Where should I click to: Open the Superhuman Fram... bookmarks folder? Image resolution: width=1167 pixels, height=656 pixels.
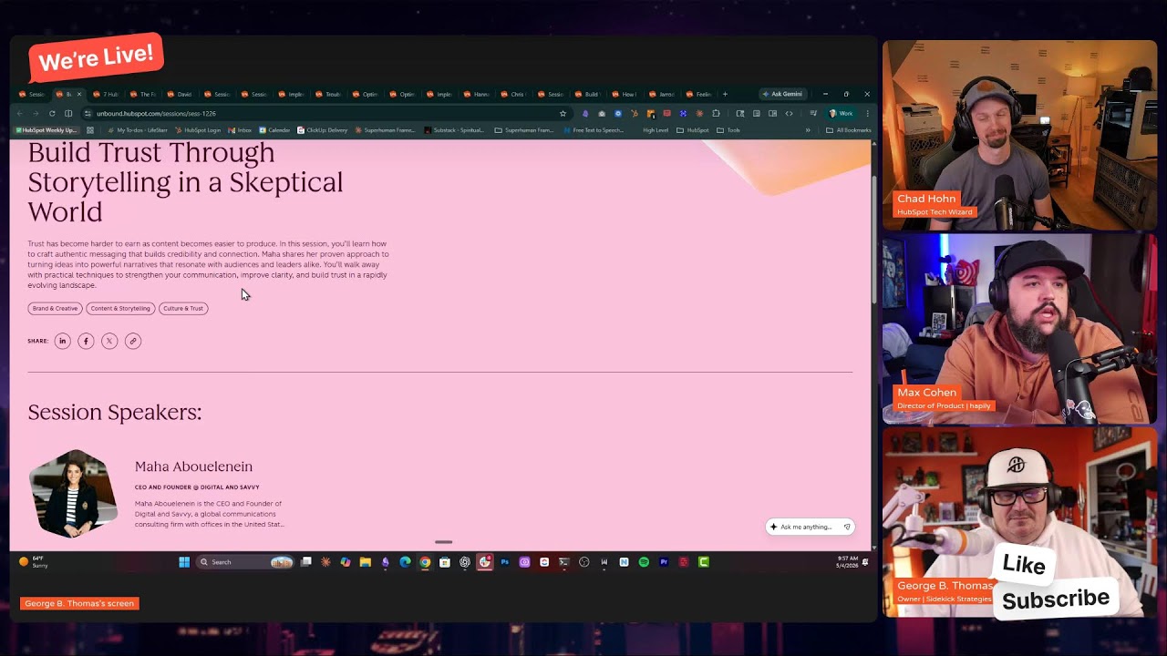tap(524, 130)
